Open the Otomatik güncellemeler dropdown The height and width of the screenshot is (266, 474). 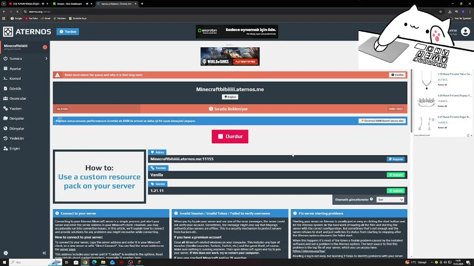pos(390,199)
